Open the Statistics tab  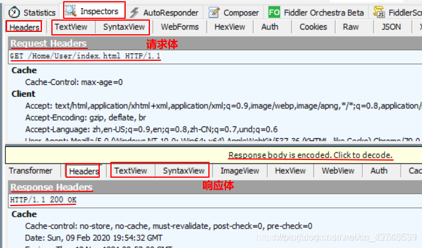[x=32, y=12]
